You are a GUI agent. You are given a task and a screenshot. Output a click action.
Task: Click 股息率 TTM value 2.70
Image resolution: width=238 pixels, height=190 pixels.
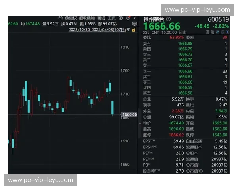click(180, 171)
